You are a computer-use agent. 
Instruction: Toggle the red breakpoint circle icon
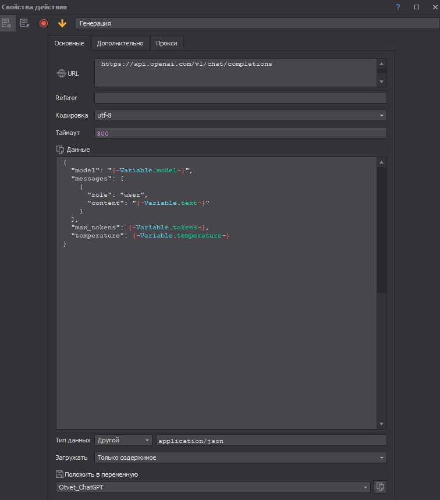(43, 23)
